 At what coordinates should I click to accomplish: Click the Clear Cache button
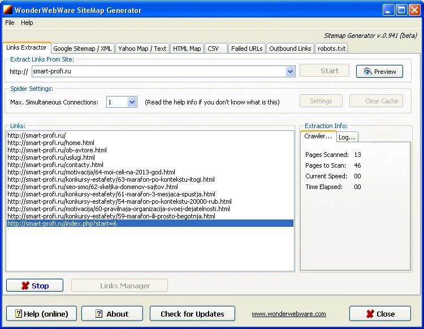376,101
